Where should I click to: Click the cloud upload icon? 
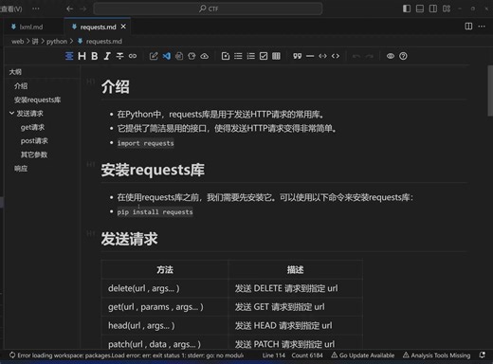(x=205, y=56)
